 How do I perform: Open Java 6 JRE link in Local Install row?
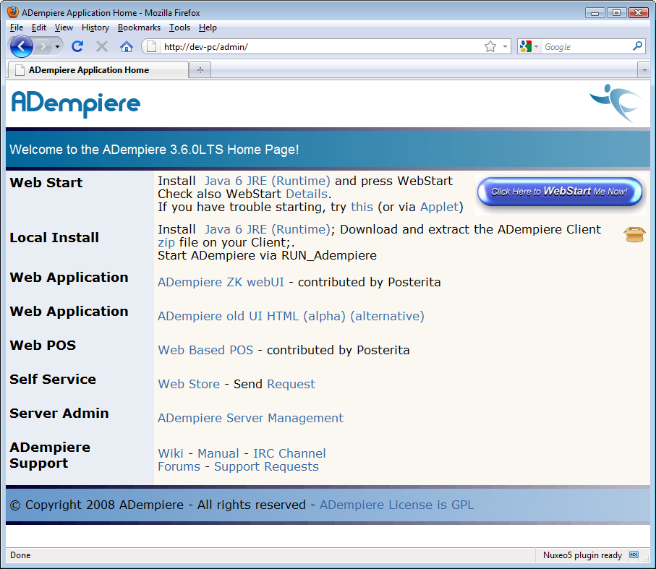click(x=267, y=229)
